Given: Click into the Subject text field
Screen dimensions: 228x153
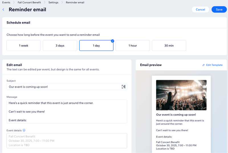Looking at the screenshot, I should (63, 87).
